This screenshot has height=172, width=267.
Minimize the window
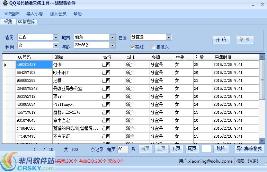(253, 5)
